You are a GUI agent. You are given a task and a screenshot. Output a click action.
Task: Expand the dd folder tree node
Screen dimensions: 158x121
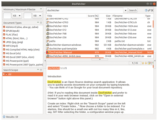4,74
